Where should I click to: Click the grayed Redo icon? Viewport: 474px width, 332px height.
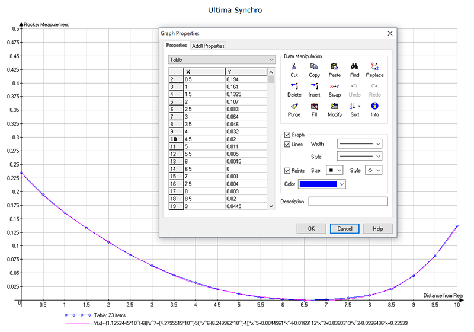point(374,86)
